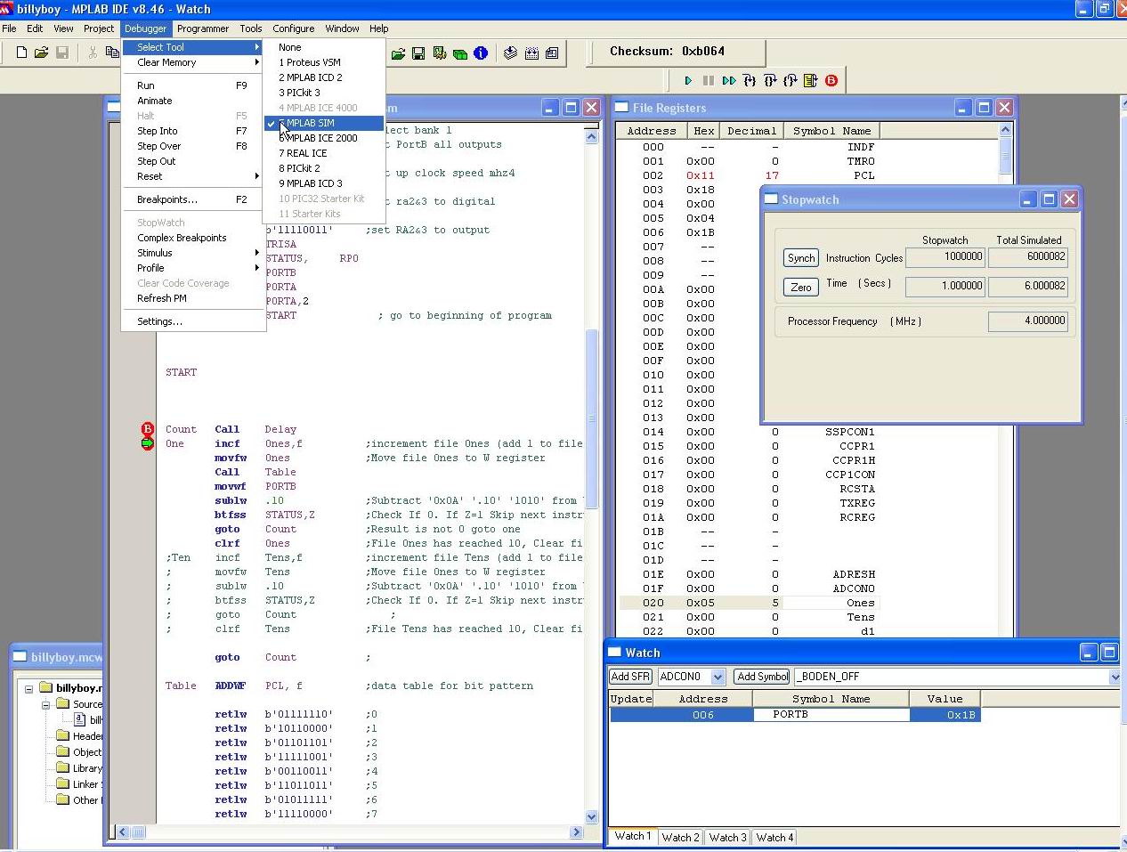Viewport: 1127px width, 852px height.
Task: Switch to the Watch 4 tab
Action: coord(775,838)
